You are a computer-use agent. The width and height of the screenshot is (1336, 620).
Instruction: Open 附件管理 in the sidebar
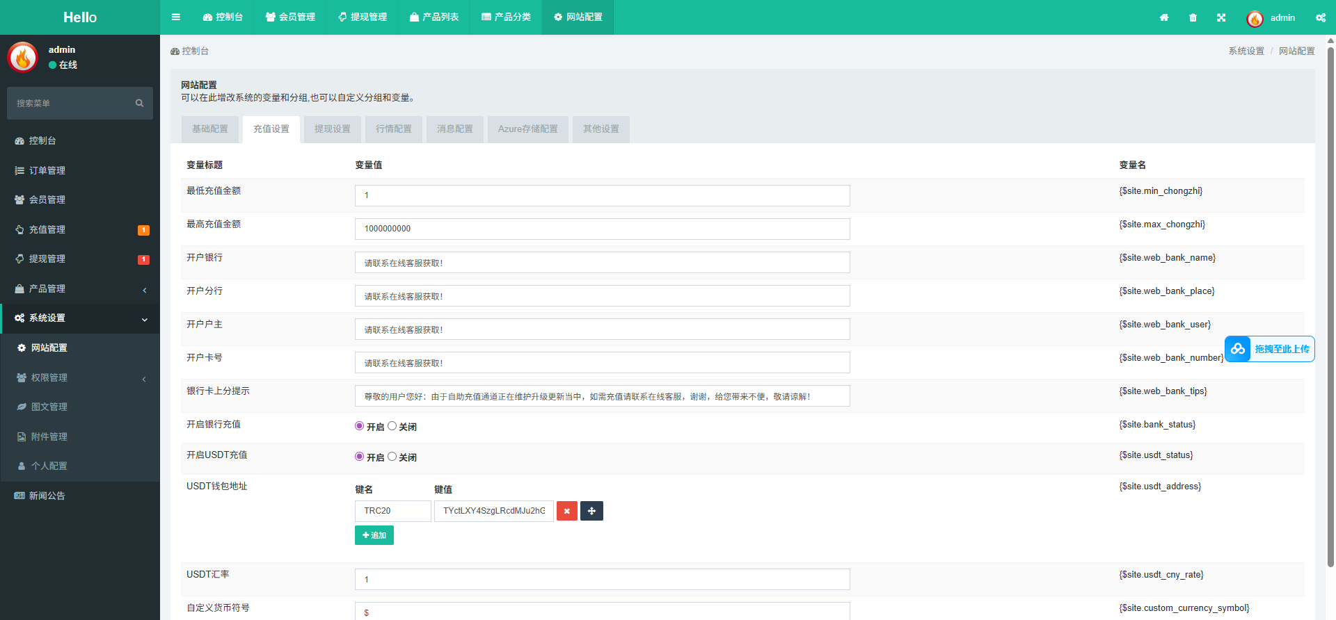pyautogui.click(x=80, y=437)
